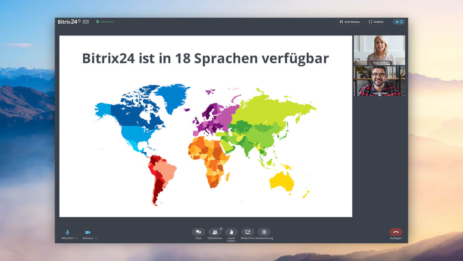Turn off the Kamera icon
Image resolution: width=463 pixels, height=261 pixels.
click(x=88, y=232)
